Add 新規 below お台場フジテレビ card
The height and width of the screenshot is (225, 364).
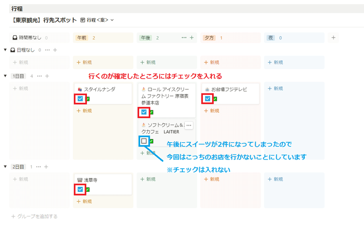pyautogui.click(x=212, y=111)
